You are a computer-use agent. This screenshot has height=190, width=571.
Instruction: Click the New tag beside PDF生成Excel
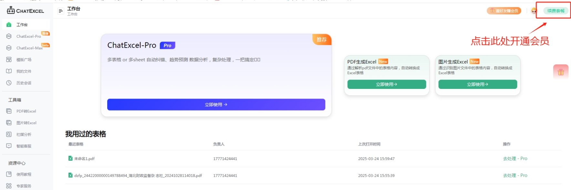click(383, 62)
